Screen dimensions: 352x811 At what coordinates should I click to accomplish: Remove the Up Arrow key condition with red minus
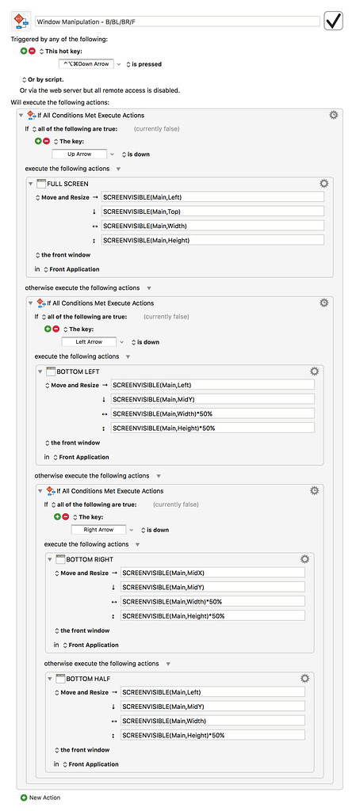pos(47,141)
